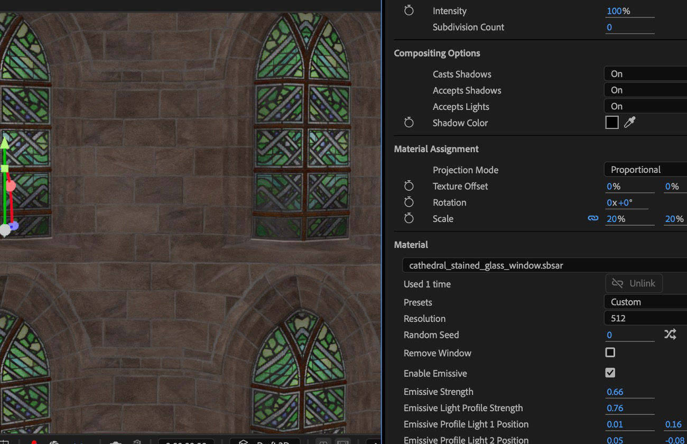The width and height of the screenshot is (687, 444).
Task: Open the Presets dropdown showing Custom
Action: click(x=645, y=302)
